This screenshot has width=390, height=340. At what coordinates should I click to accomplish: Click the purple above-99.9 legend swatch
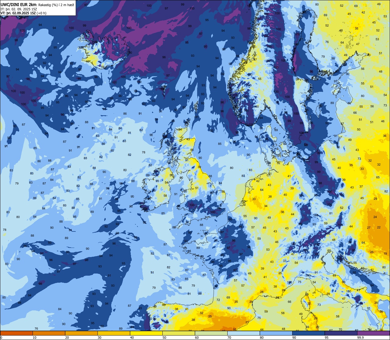click(373, 333)
